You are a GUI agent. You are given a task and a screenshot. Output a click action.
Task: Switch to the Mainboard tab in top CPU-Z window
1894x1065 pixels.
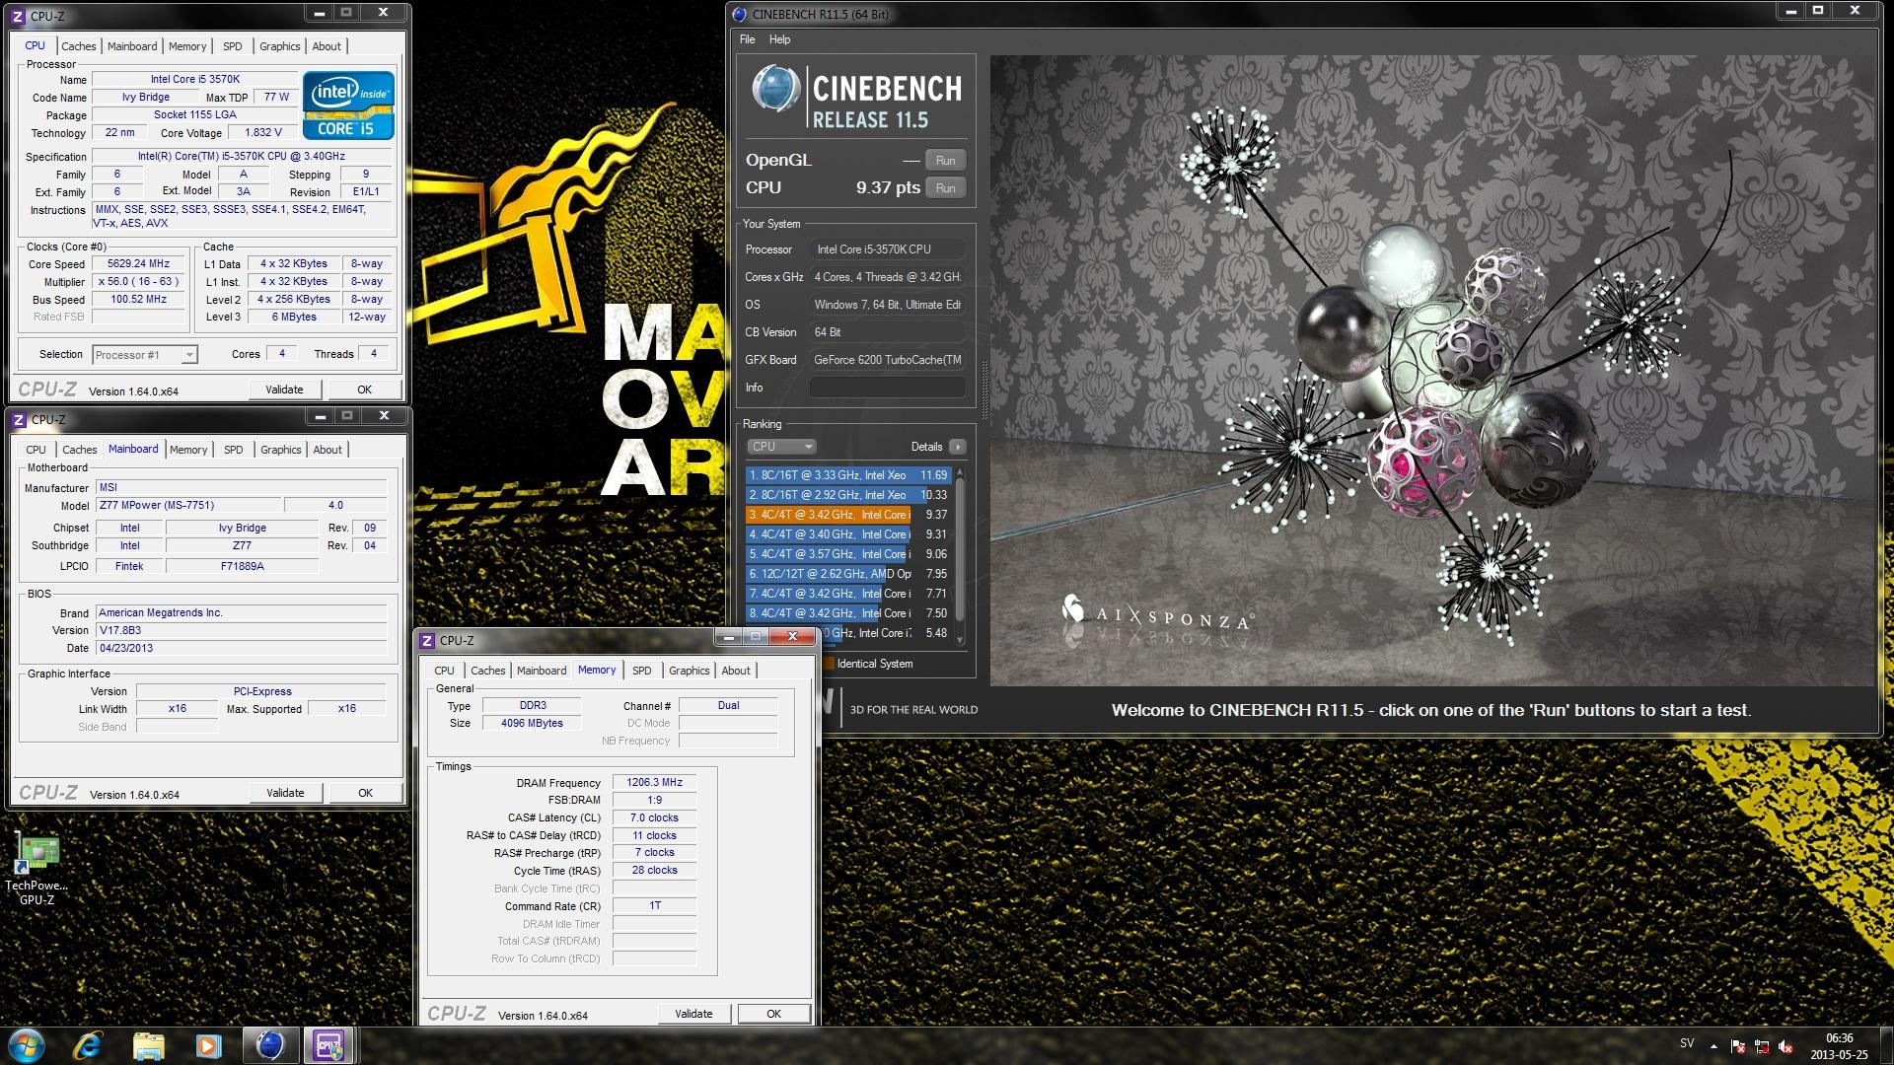(132, 46)
